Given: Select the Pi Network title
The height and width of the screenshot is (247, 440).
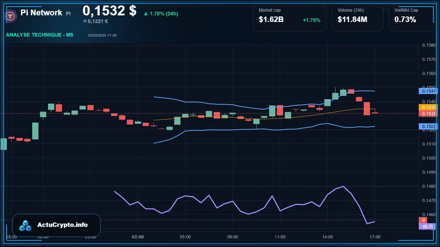Looking at the screenshot, I should tap(41, 12).
